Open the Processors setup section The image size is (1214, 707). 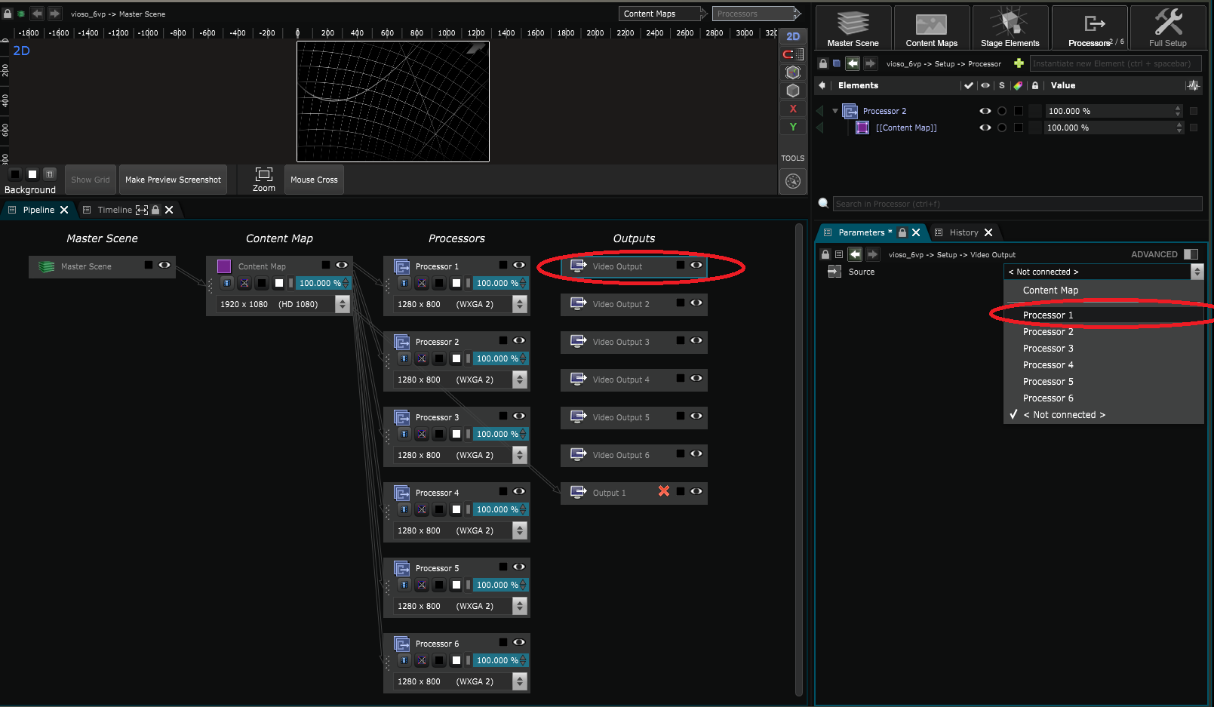(1090, 28)
